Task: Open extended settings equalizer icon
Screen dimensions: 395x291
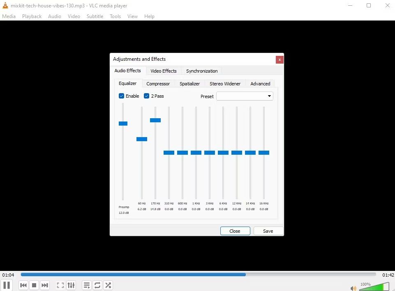Action: [x=71, y=285]
